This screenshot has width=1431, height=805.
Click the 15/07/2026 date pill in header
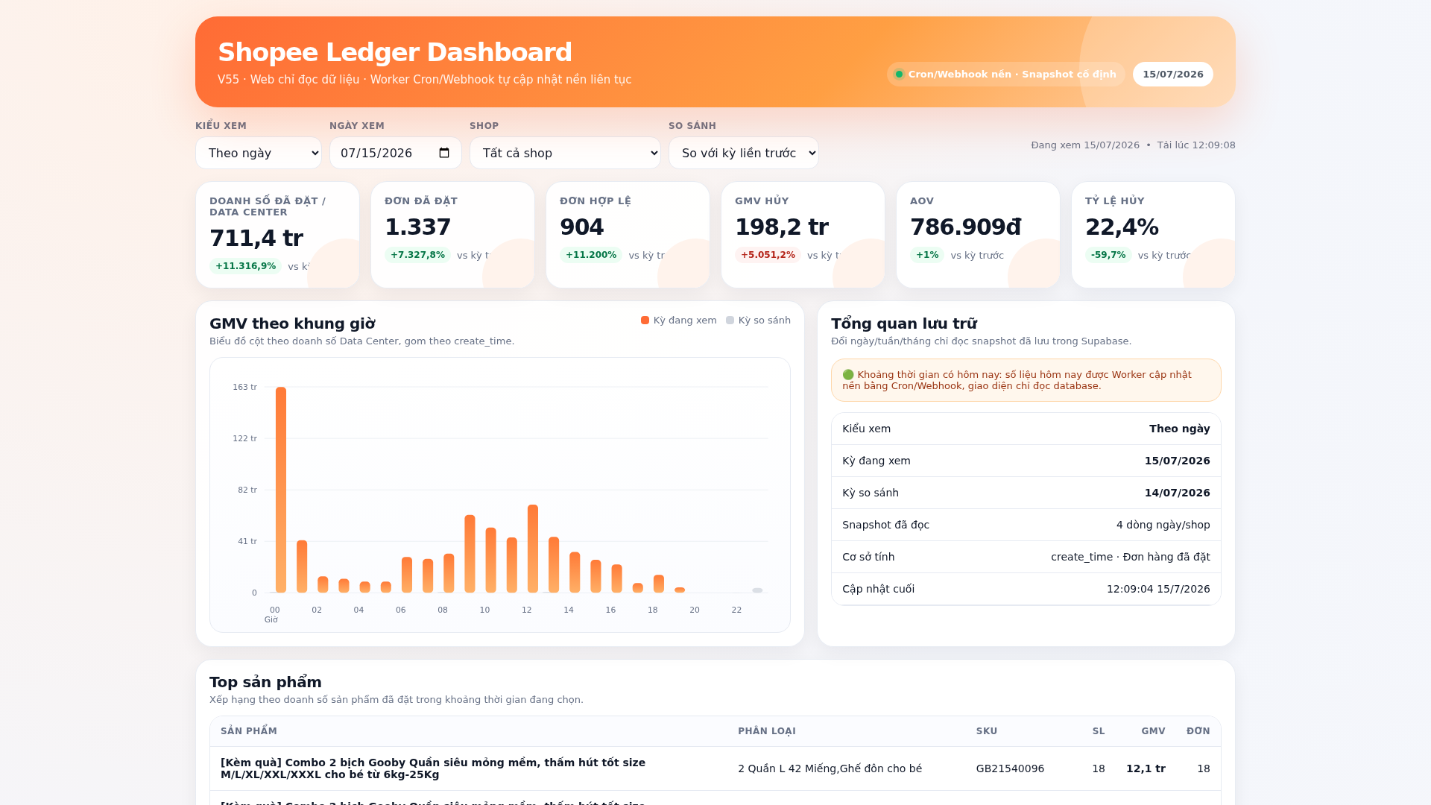[x=1173, y=74]
